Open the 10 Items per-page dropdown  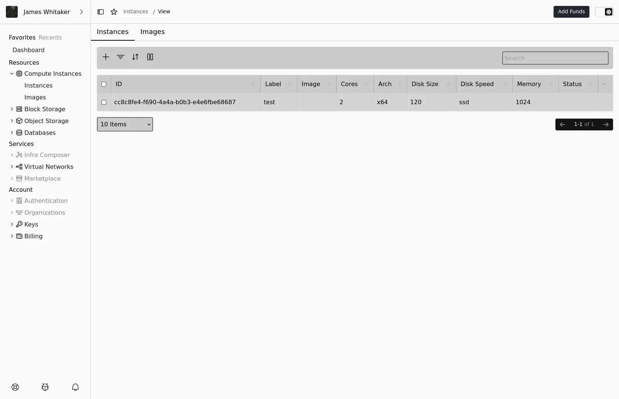(x=125, y=124)
